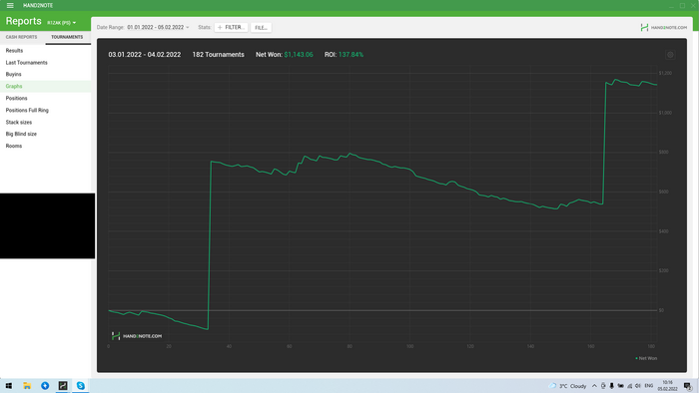This screenshot has width=699, height=393.
Task: Click the Filter button
Action: 231,27
